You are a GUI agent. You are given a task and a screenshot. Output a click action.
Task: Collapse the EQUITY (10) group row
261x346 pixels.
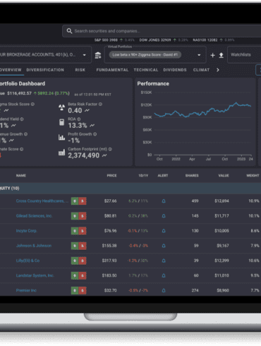pyautogui.click(x=130, y=189)
